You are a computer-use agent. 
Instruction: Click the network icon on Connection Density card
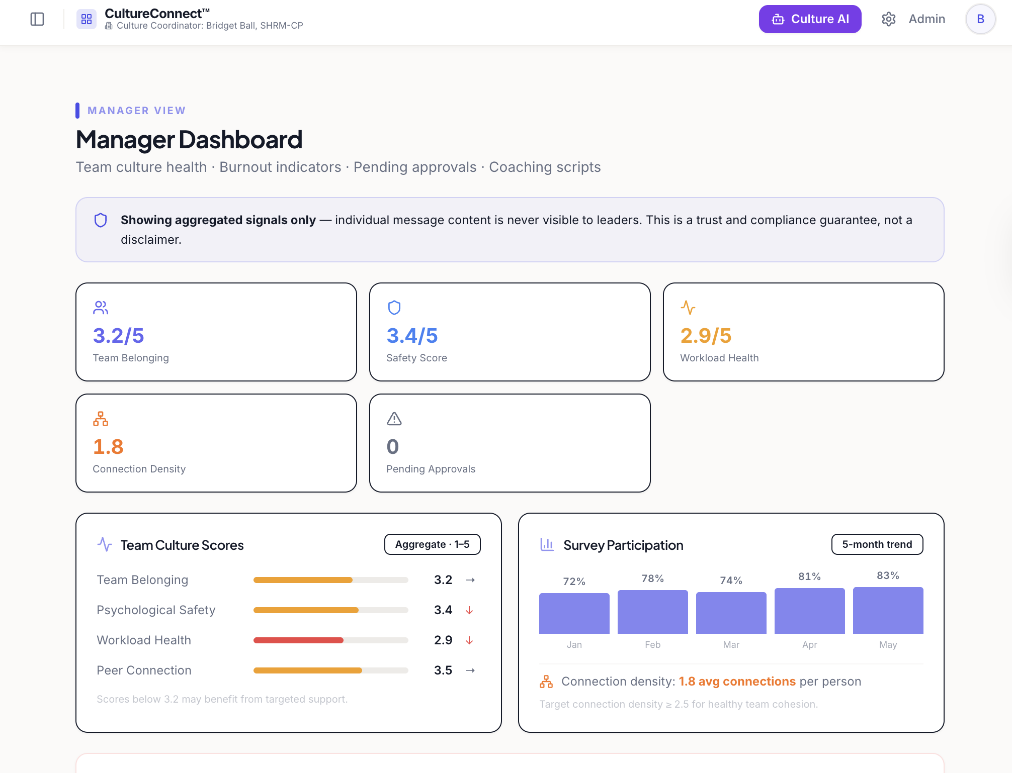point(101,419)
